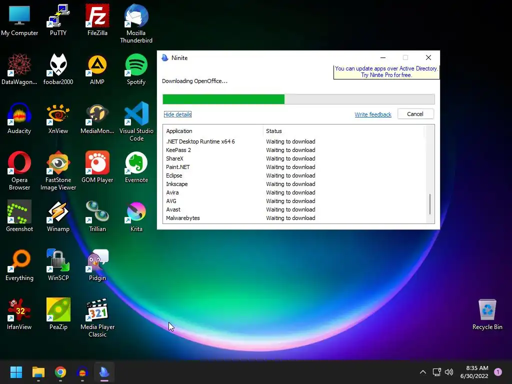Cancel the Ninite installation
This screenshot has width=512, height=384.
(415, 114)
